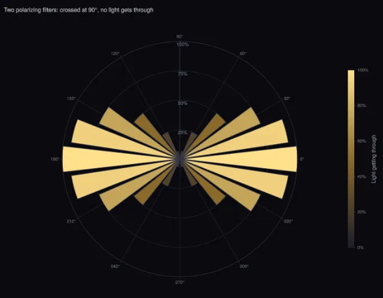Click the 330° angular axis label

tap(288, 221)
